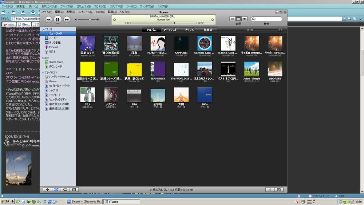Click the iTunes taskbar button
The width and height of the screenshot is (364, 205).
pyautogui.click(x=122, y=201)
